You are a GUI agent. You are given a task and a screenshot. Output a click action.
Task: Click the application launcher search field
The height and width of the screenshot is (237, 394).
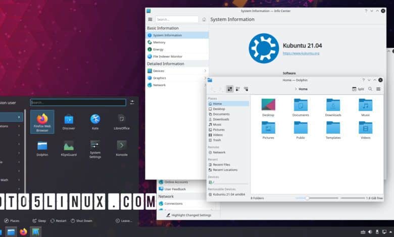[78, 102]
